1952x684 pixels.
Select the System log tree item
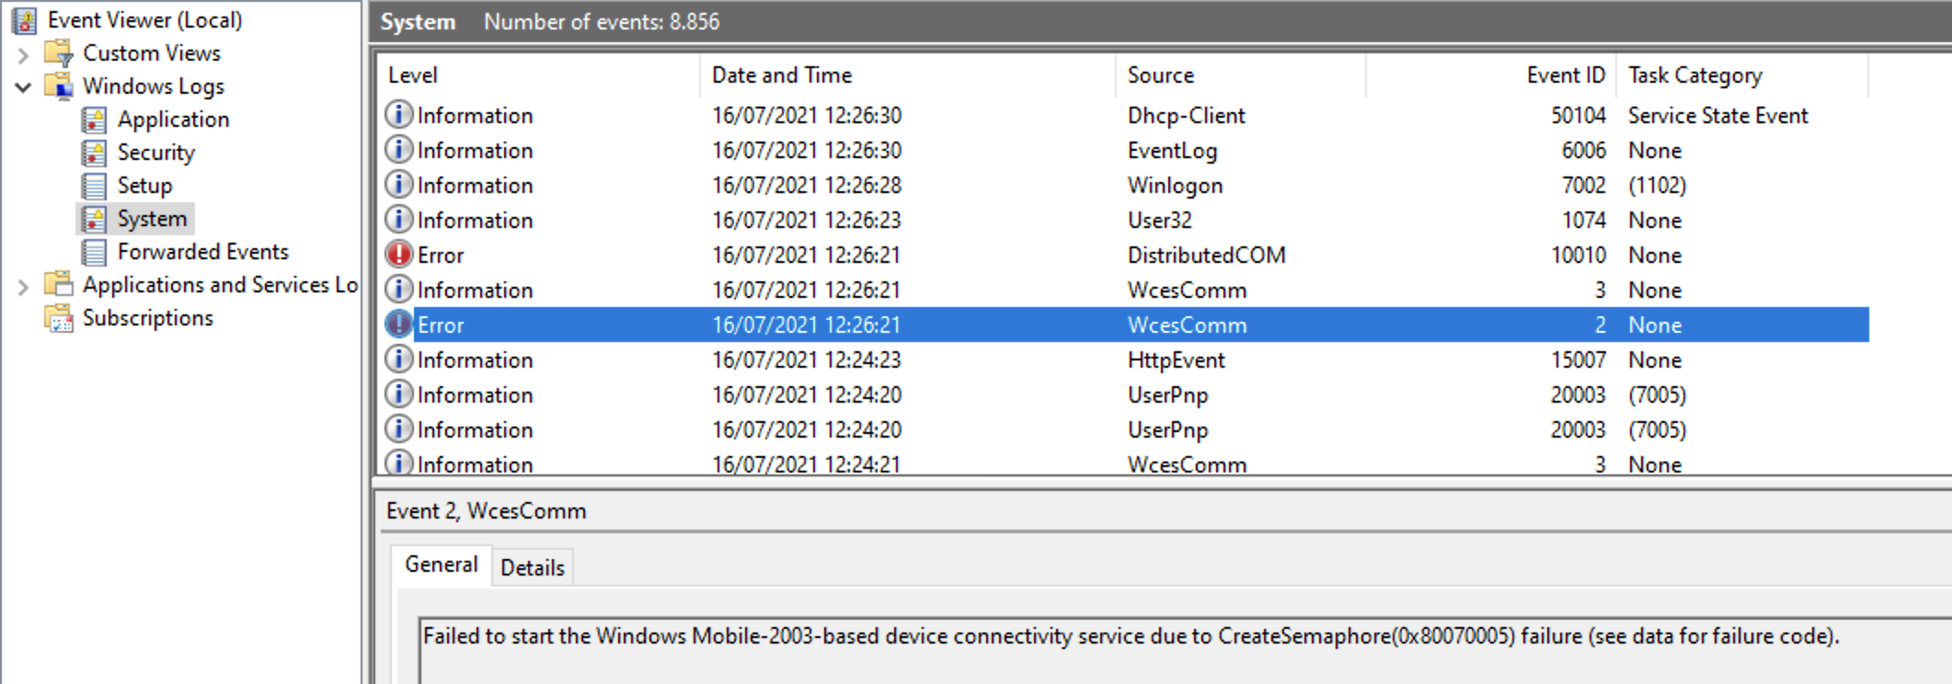152,219
